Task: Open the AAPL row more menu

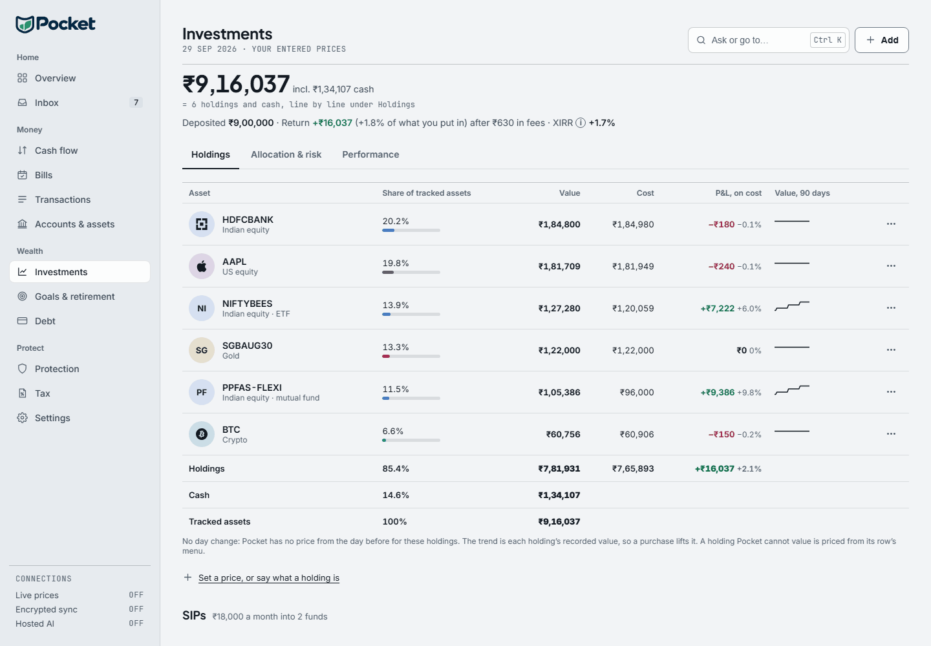Action: 891,266
